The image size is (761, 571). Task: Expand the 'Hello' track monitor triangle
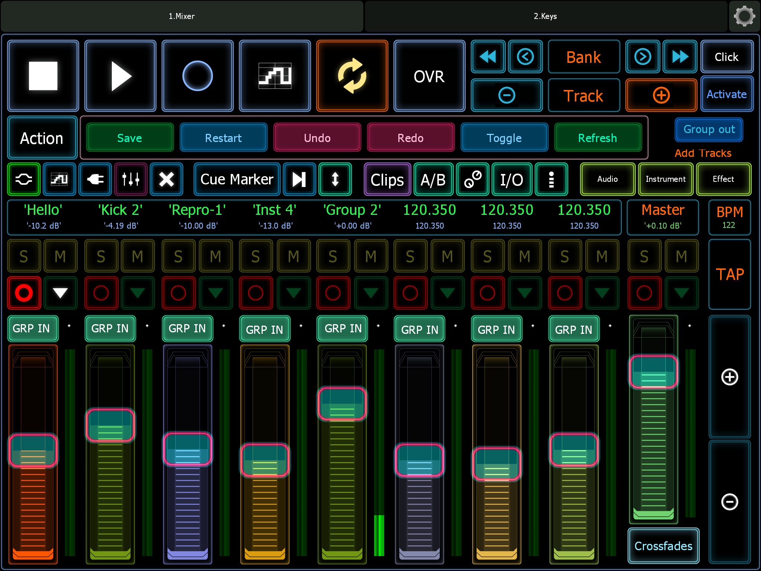60,293
